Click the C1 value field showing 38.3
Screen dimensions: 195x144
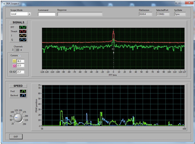(x=20, y=61)
